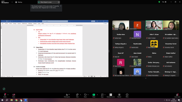Click the green Share screen icon
The width and height of the screenshot is (182, 102).
94,95
